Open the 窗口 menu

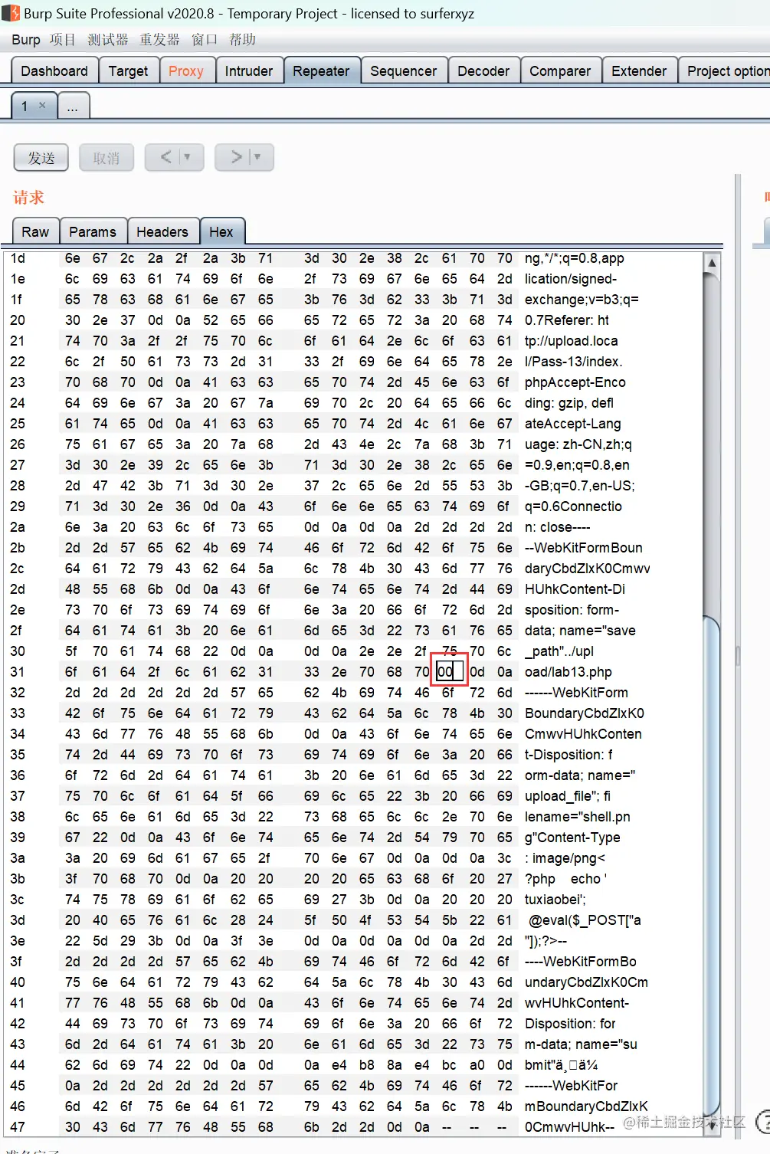205,40
